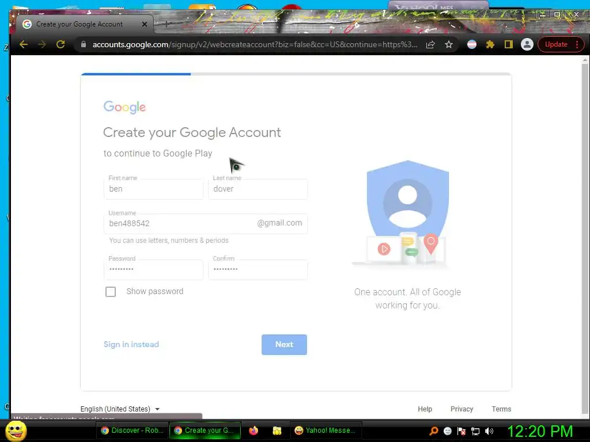This screenshot has height=442, width=590.
Task: Click the share page icon in address bar
Action: 430,45
